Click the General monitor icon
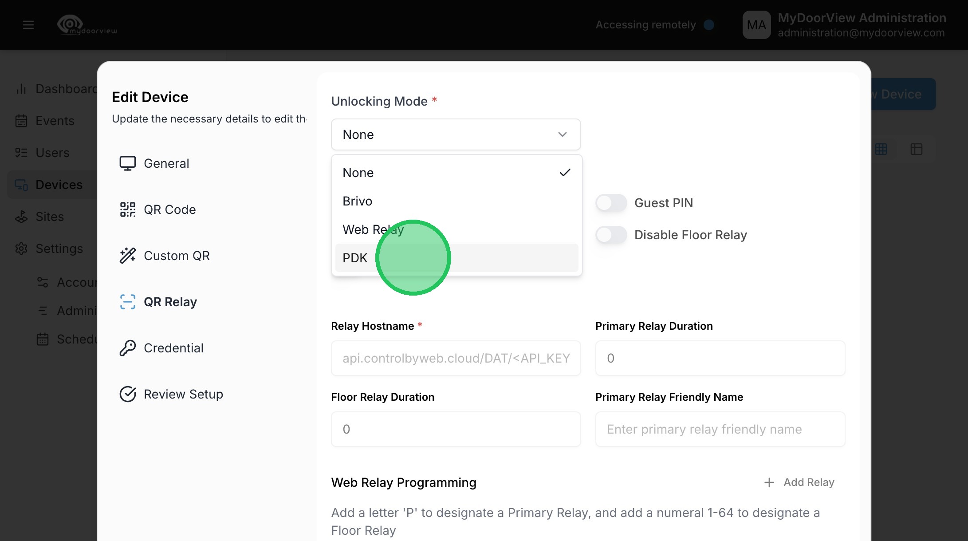Screen dimensions: 968x541 (127, 163)
